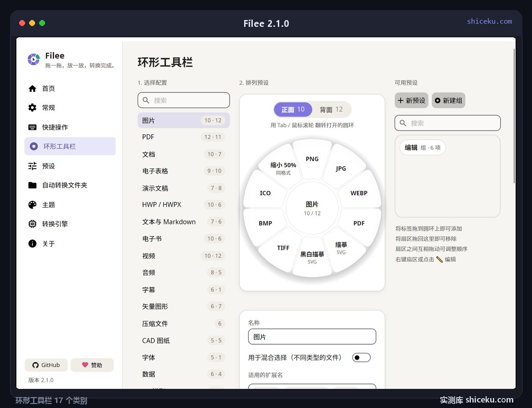Screen dimensions: 532x408
Task: Click the plus icon on 新预设
Action: point(401,100)
